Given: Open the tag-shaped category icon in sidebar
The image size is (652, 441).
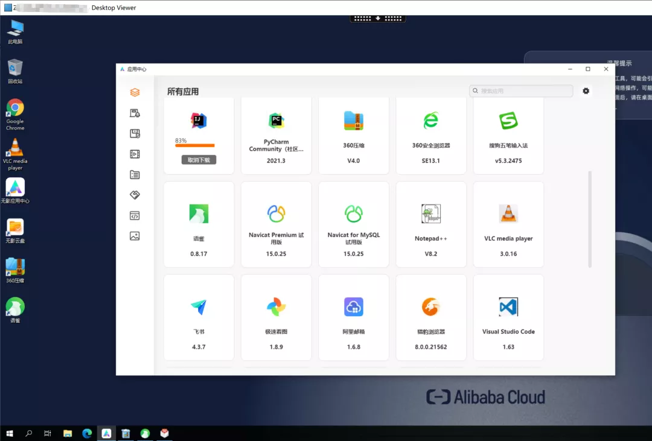Looking at the screenshot, I should (135, 195).
